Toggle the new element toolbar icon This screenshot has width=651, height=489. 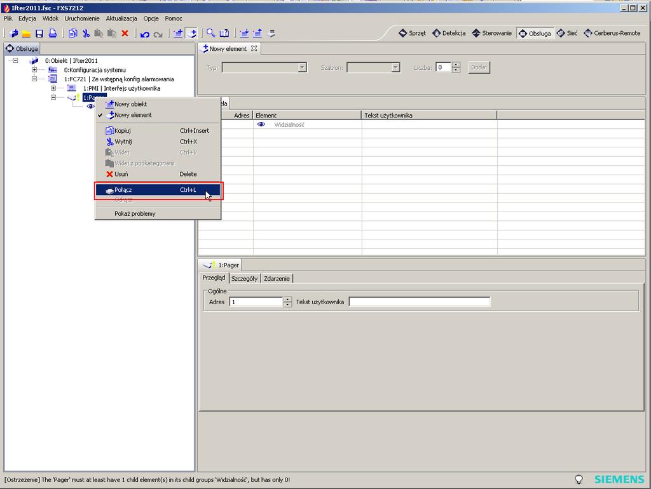pos(191,33)
